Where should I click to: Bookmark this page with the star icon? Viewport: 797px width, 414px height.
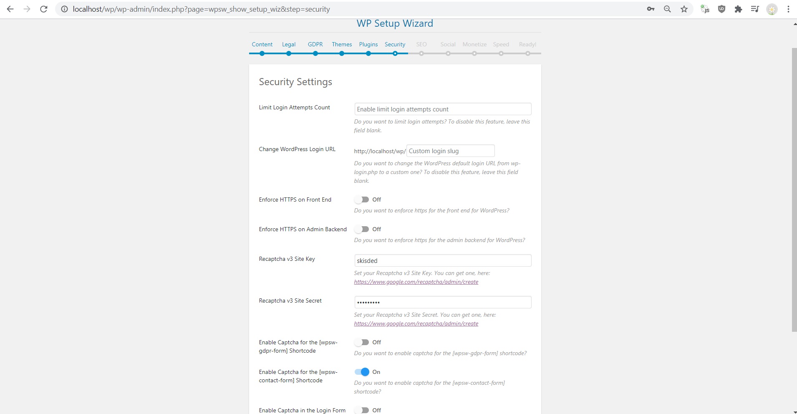(684, 9)
